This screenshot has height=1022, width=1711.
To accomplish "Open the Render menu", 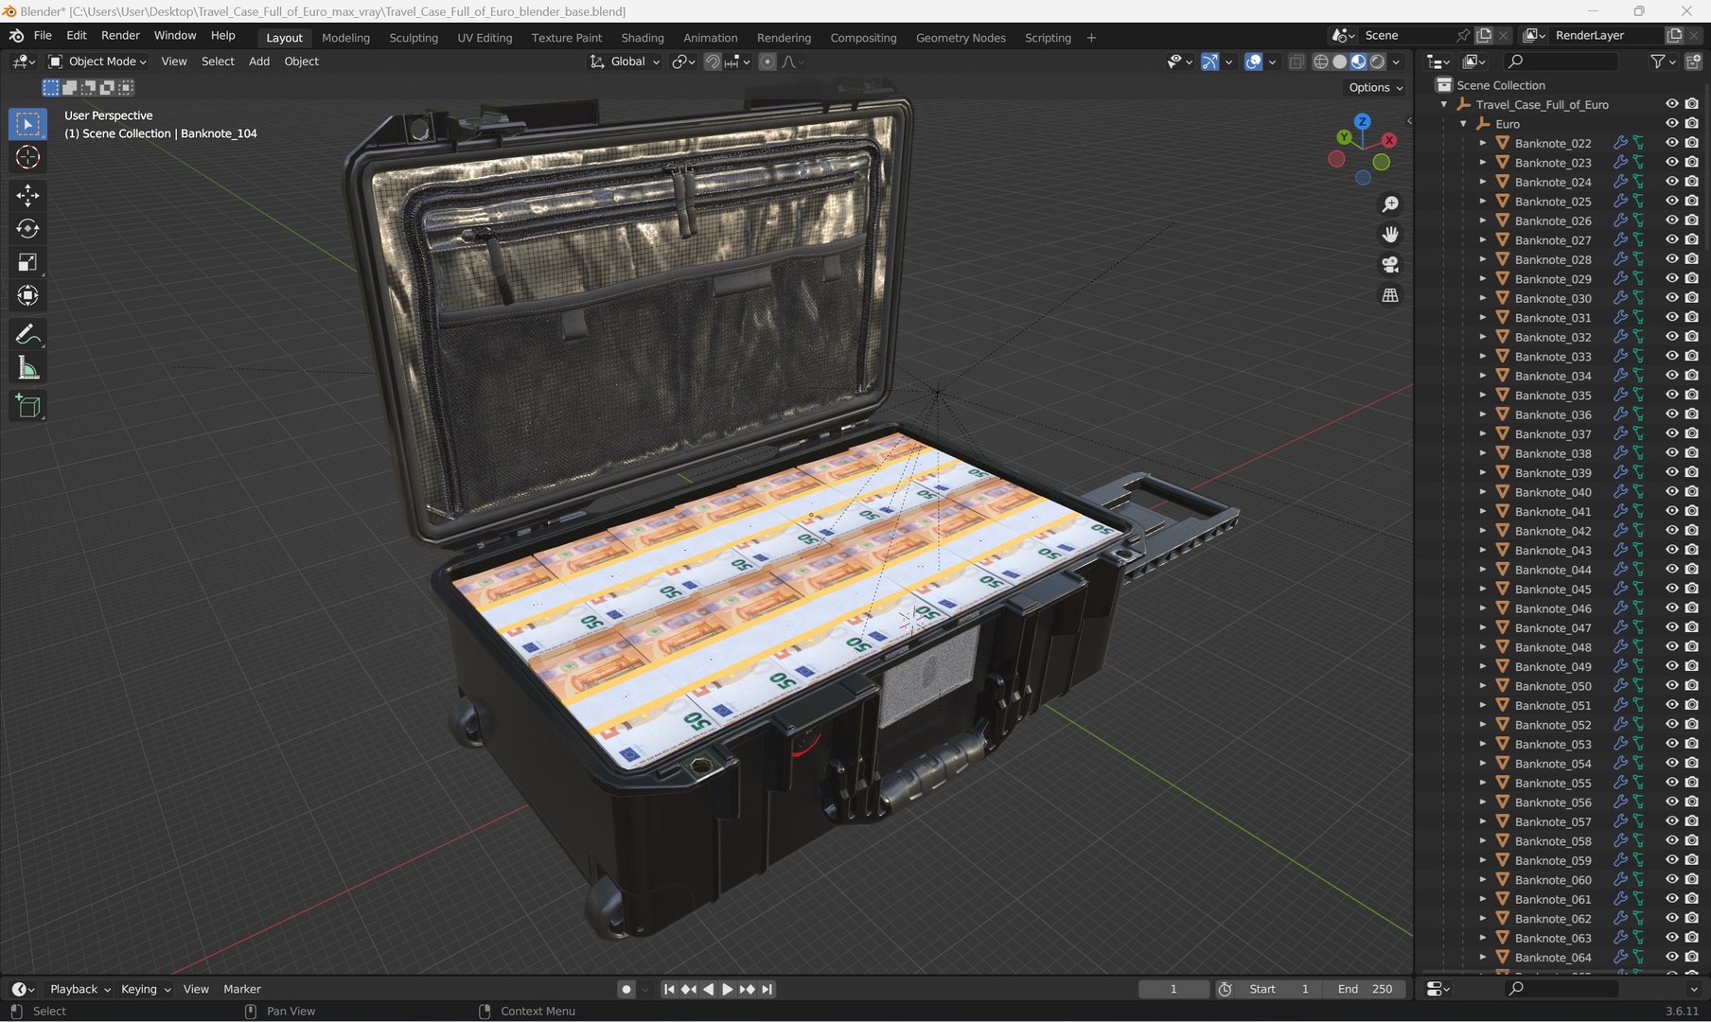I will click(x=120, y=35).
